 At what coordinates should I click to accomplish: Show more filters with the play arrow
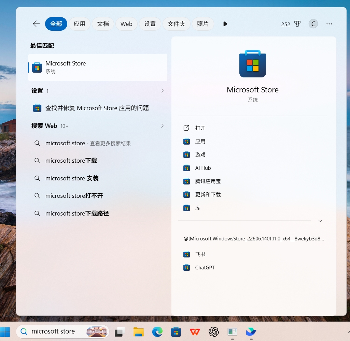(225, 24)
